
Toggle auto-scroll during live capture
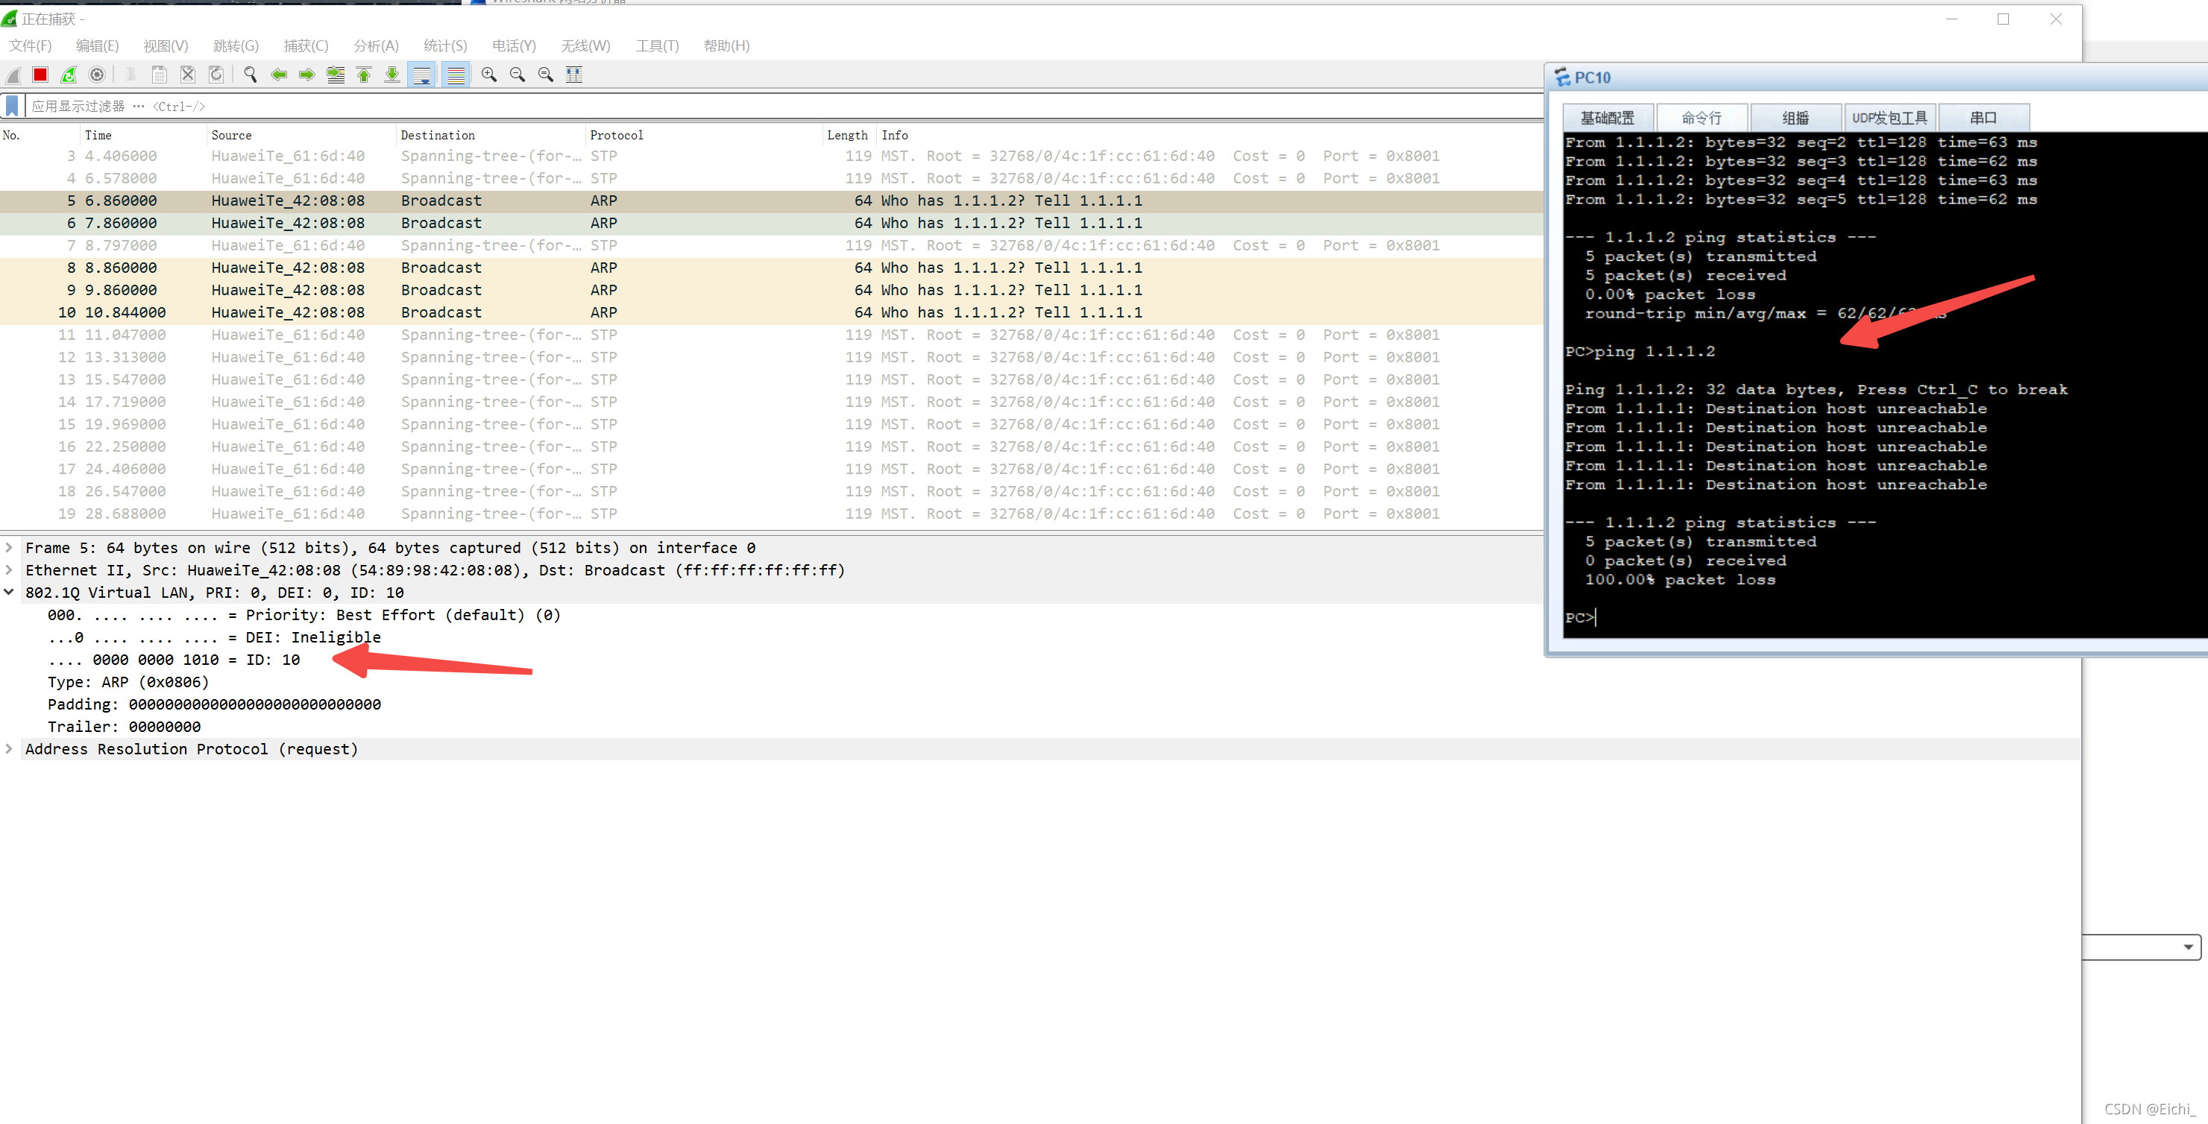coord(423,75)
